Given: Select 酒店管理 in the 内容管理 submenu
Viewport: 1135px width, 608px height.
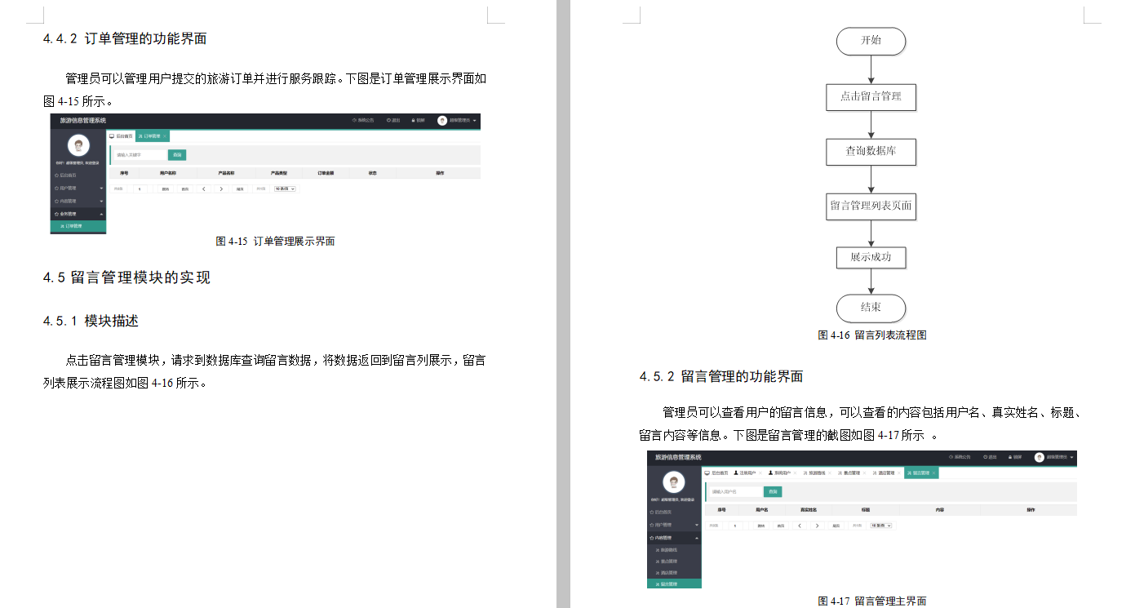Looking at the screenshot, I should [x=667, y=572].
